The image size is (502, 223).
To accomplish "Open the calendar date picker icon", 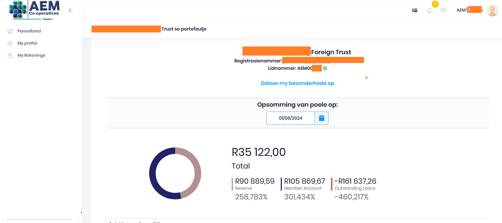I will pyautogui.click(x=322, y=118).
